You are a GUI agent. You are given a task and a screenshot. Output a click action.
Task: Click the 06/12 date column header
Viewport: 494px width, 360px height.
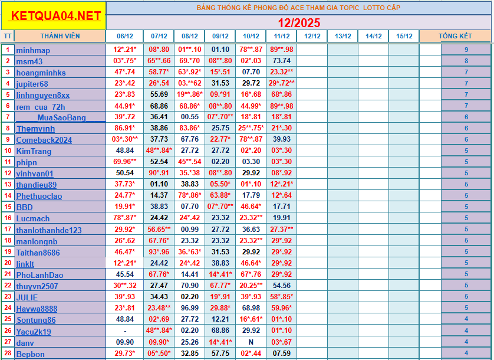[124, 35]
